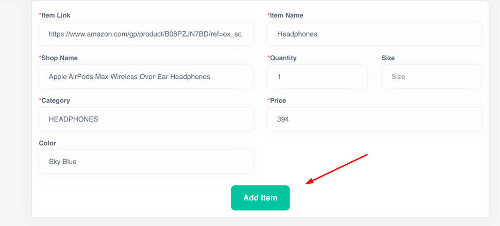Click the Color field with Sky Blue

tap(146, 162)
